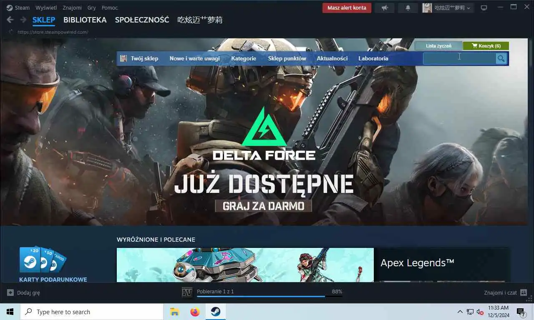Expand the account name dropdown

point(453,7)
